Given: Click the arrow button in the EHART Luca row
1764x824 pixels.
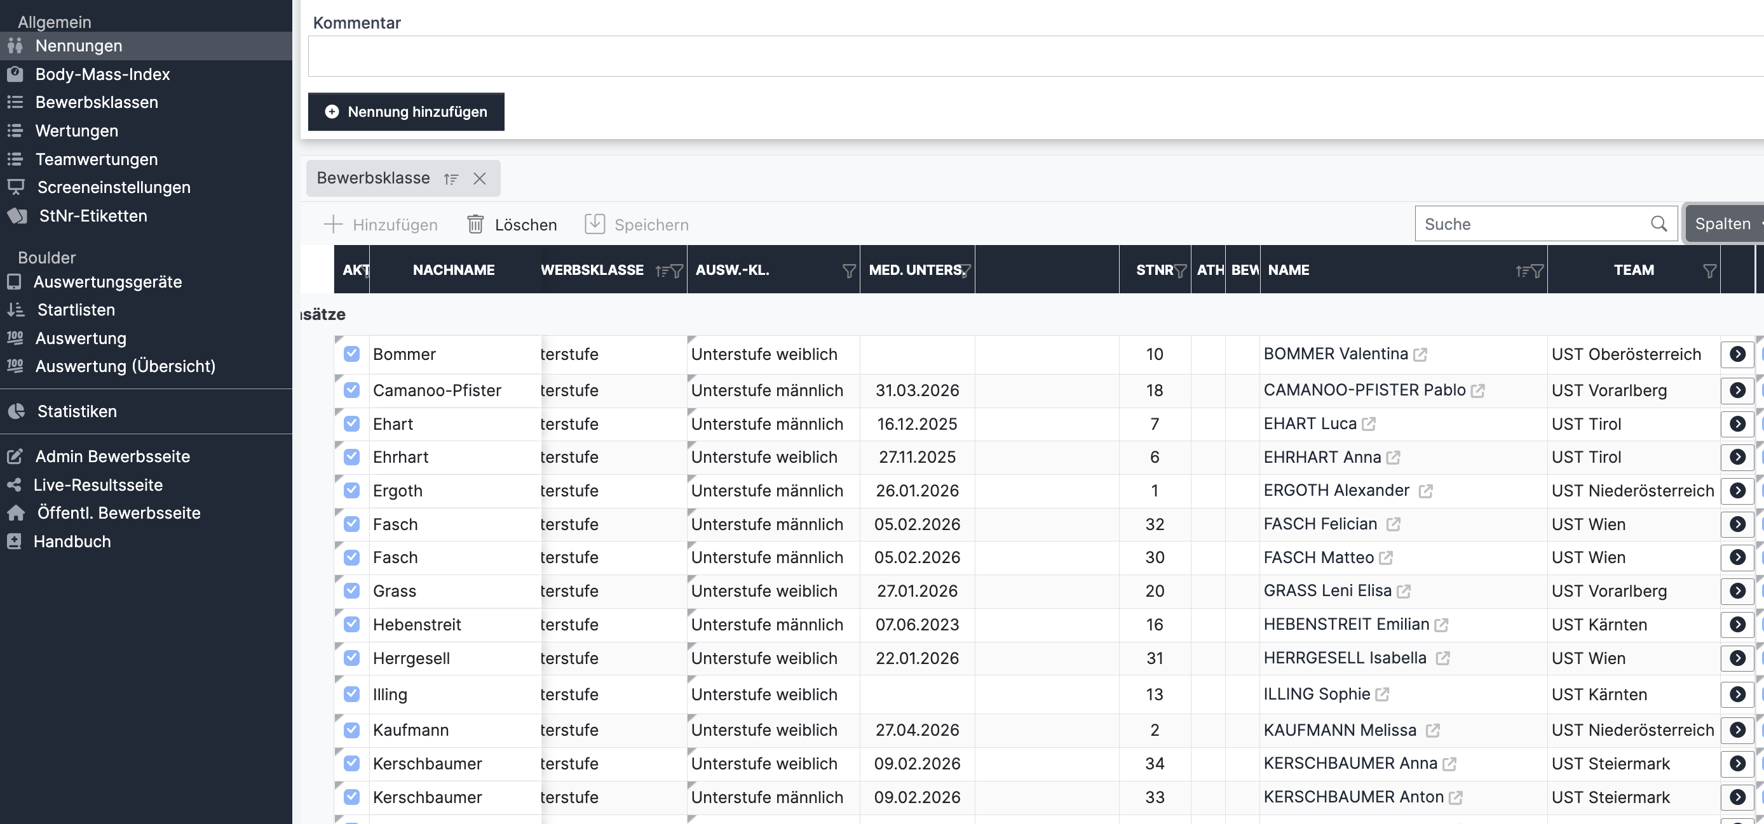Looking at the screenshot, I should [1737, 424].
